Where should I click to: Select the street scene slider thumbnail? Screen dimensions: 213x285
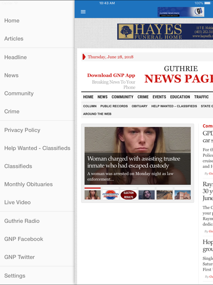coord(165,195)
